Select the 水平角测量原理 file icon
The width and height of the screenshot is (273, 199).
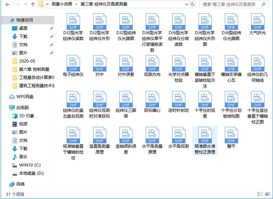tap(152, 135)
